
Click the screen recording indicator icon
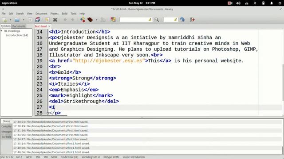pos(230,3)
